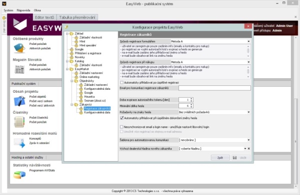
Task: Click the Zpět button
Action: point(220,158)
